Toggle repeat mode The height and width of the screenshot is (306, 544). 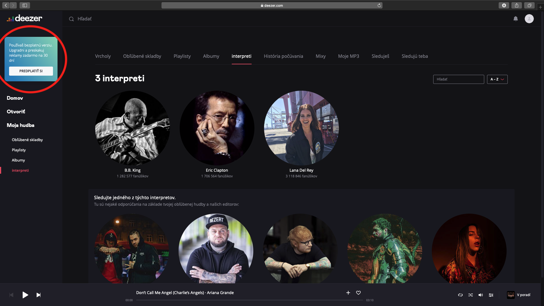point(460,295)
